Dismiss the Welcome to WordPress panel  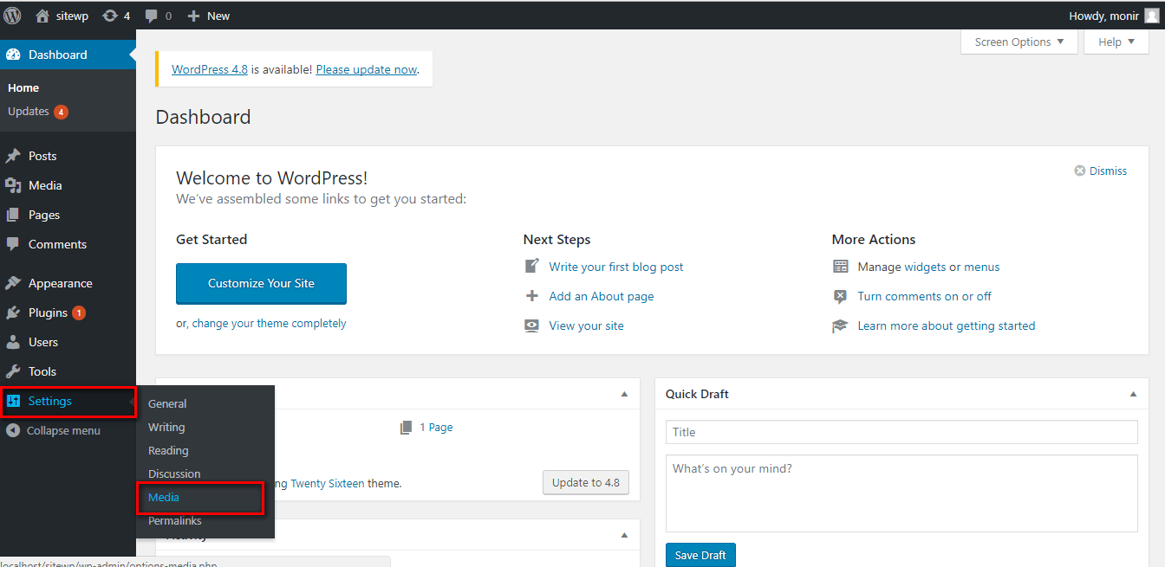(x=1101, y=171)
